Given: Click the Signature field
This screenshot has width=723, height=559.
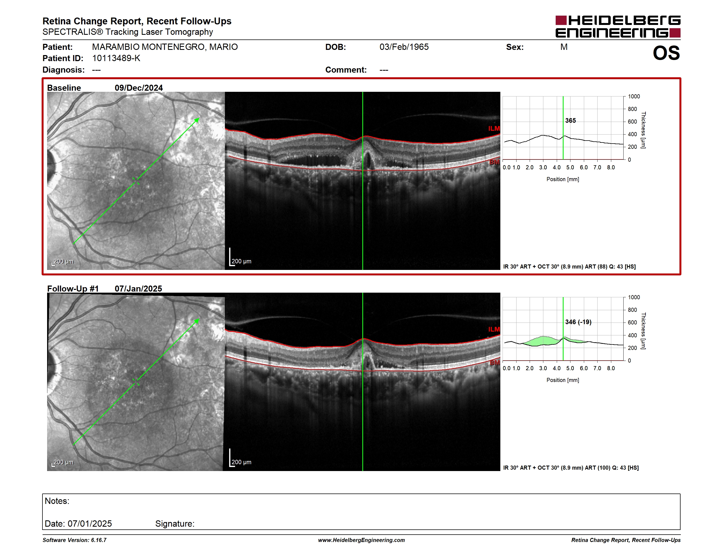Looking at the screenshot, I should [x=175, y=524].
